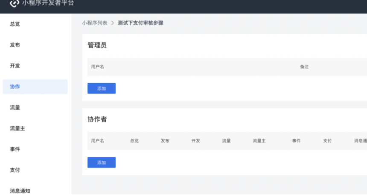Image resolution: width=367 pixels, height=196 pixels.
Task: Click the 管理员 section heading
Action: 97,45
